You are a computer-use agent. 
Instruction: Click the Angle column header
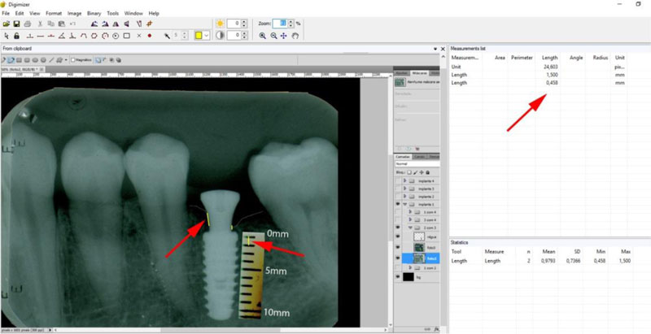click(576, 58)
